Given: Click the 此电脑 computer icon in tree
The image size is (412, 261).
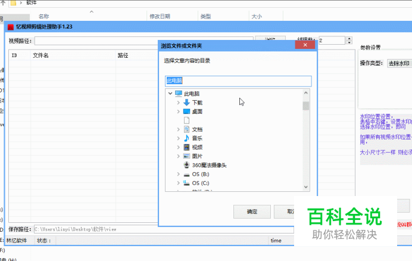Looking at the screenshot, I should pos(179,94).
